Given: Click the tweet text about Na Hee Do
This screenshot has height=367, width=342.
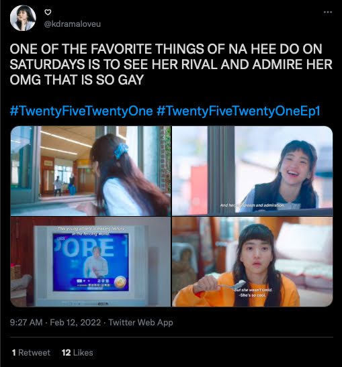Looking at the screenshot, I should (x=171, y=64).
